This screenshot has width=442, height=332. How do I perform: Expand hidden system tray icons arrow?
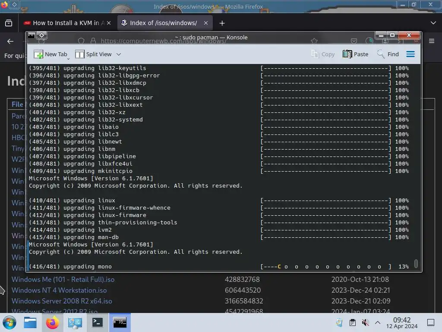(x=378, y=322)
